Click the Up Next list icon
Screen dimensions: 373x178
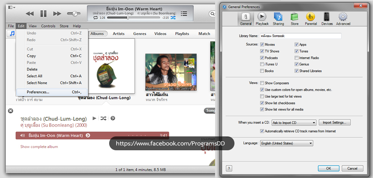[x=184, y=14]
